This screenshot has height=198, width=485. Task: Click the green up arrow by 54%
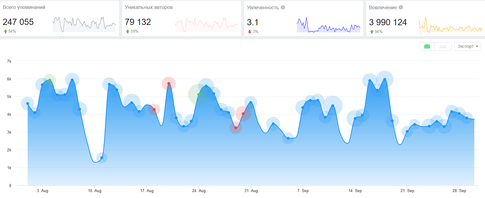5,31
